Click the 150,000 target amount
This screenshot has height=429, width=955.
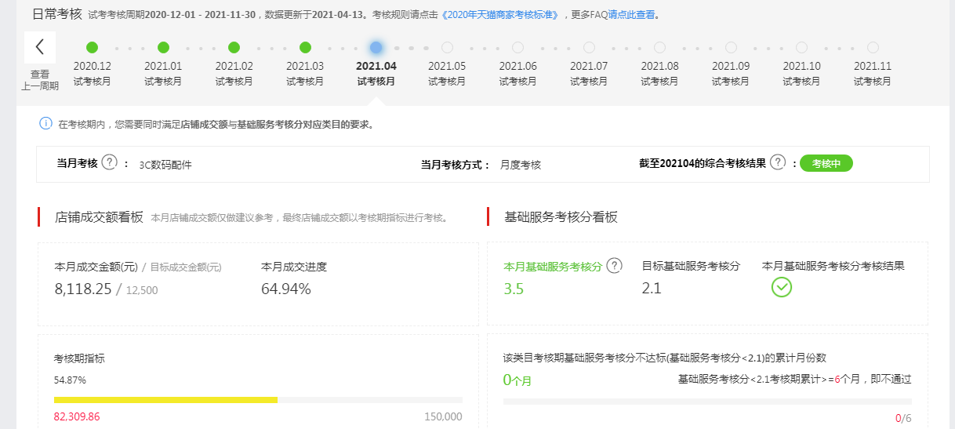[443, 416]
